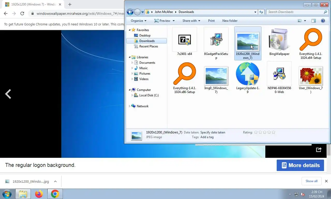
Task: Go back in Explorer navigation
Action: (130, 12)
